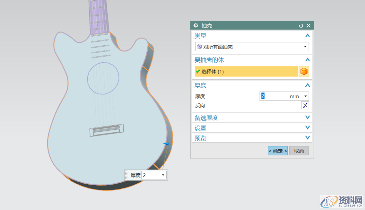
Task: Collapse the 厚度 section
Action: (x=307, y=85)
